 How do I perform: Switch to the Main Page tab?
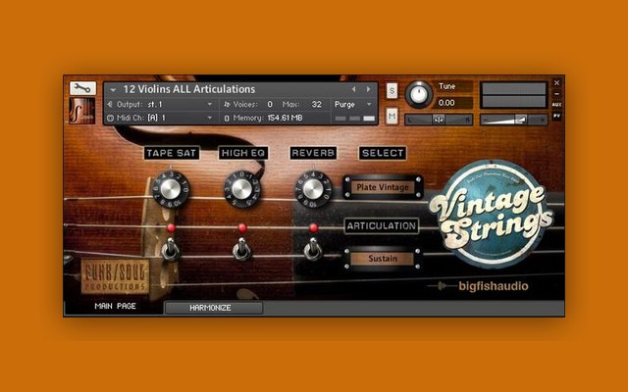point(115,306)
